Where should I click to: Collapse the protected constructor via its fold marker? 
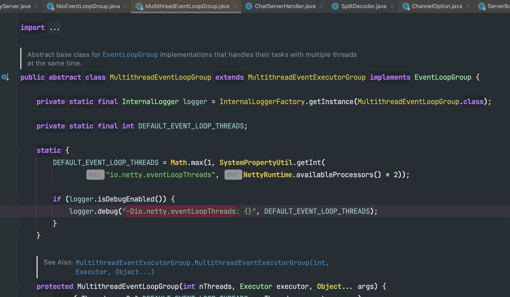coord(17,287)
